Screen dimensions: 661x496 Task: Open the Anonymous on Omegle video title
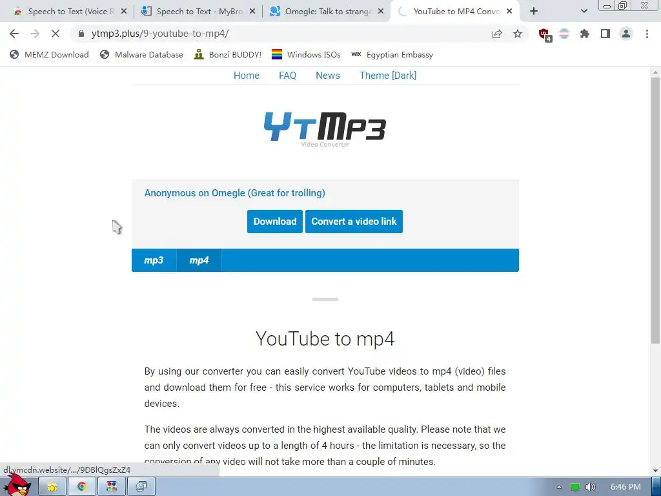(x=234, y=192)
